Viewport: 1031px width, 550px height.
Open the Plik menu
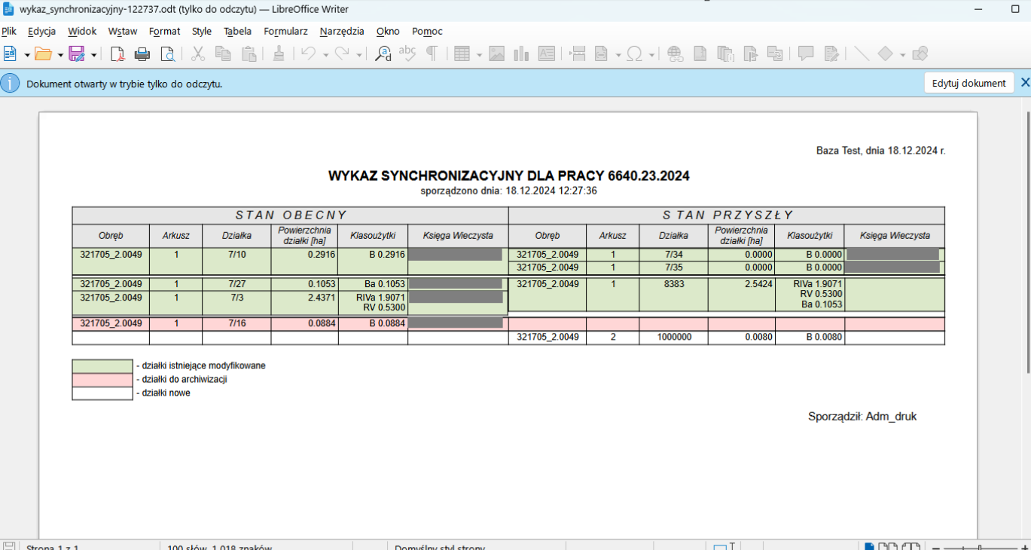click(9, 31)
